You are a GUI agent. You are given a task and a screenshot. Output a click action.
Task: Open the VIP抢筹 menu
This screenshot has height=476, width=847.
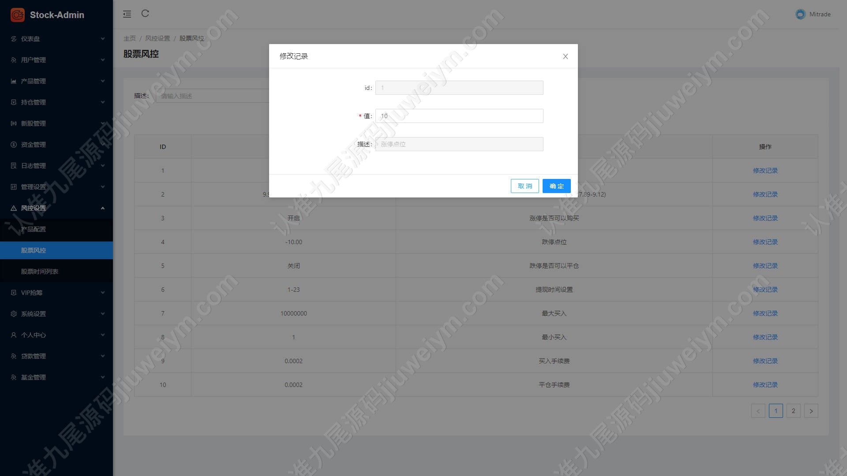pyautogui.click(x=56, y=293)
